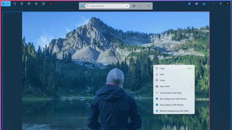Click the share icon in the top toolbar
Screen dimensions: 232x130
36,4
